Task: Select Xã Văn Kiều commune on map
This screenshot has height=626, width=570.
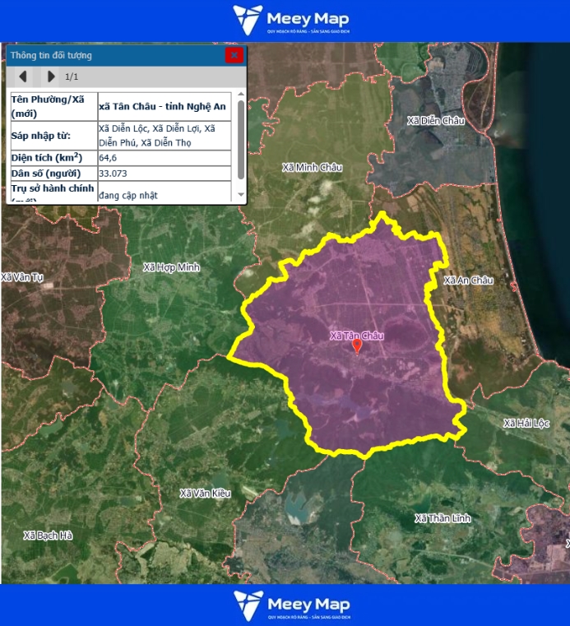Action: coord(205,494)
